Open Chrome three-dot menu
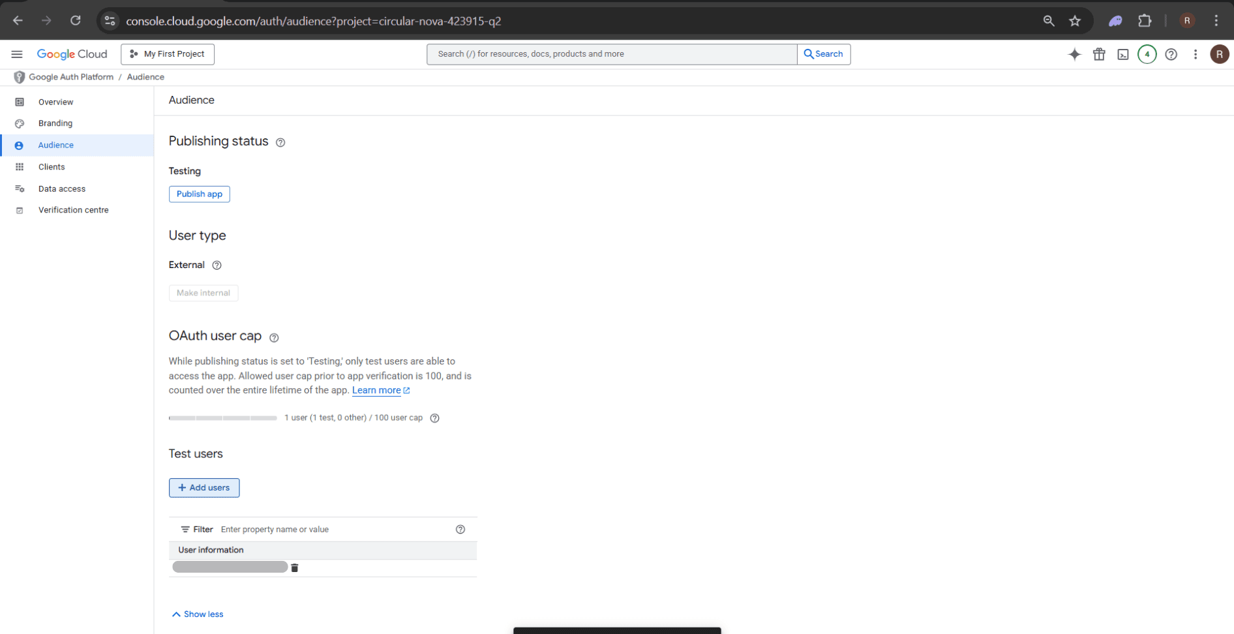 coord(1216,21)
